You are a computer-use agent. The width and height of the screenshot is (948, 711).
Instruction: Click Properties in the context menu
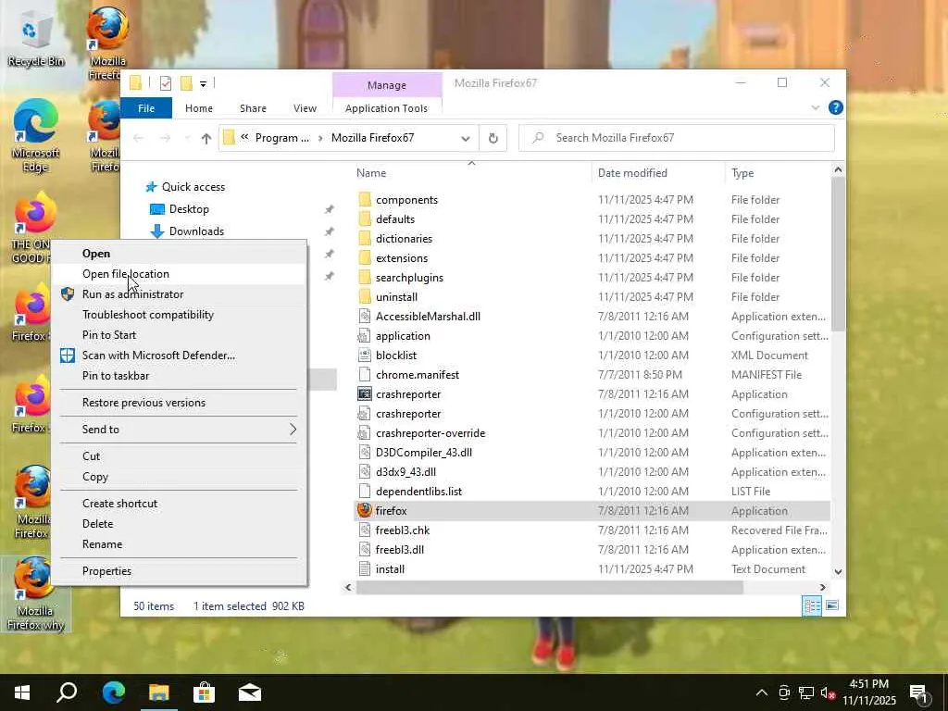pyautogui.click(x=179, y=570)
